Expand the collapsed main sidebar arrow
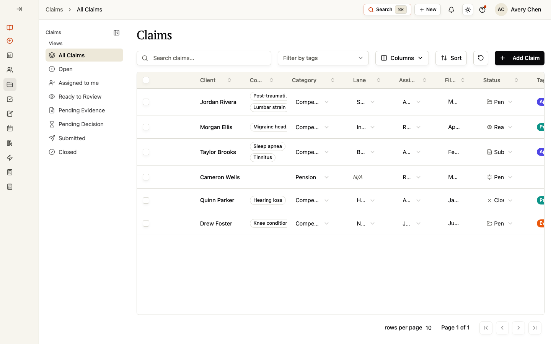 coord(19,9)
